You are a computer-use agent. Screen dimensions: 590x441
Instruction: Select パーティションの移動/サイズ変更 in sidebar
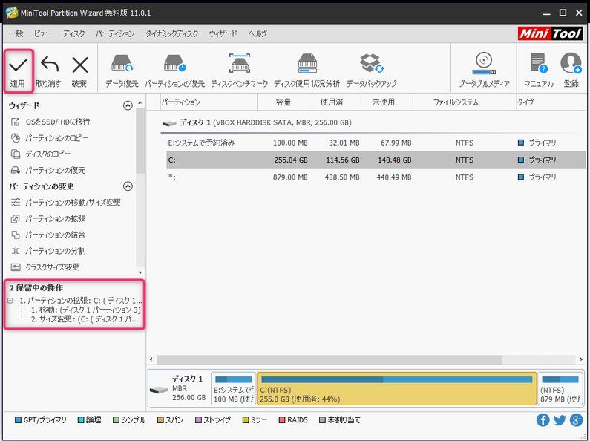tap(65, 203)
